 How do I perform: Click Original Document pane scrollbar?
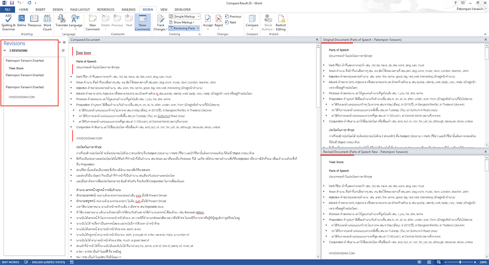[487, 95]
